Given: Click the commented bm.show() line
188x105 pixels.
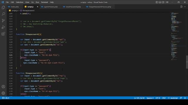Looking at the screenshot, I should [27, 27].
